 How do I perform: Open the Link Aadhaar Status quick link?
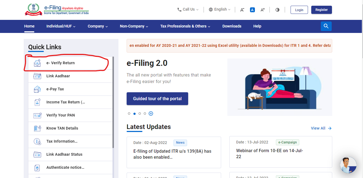(x=70, y=155)
